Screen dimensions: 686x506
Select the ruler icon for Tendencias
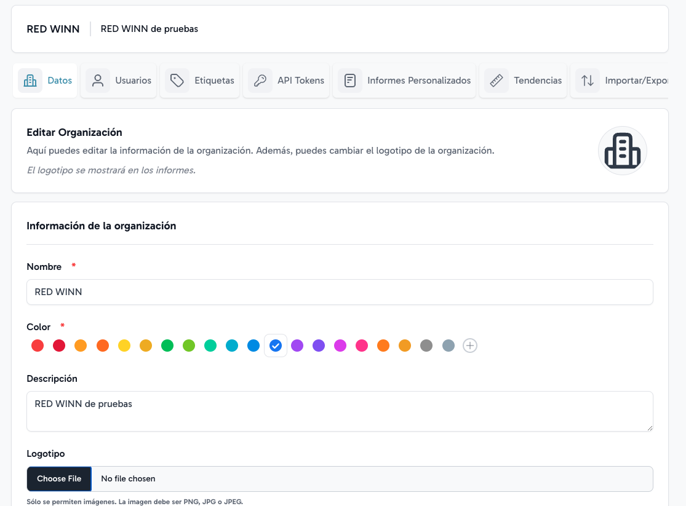point(497,81)
